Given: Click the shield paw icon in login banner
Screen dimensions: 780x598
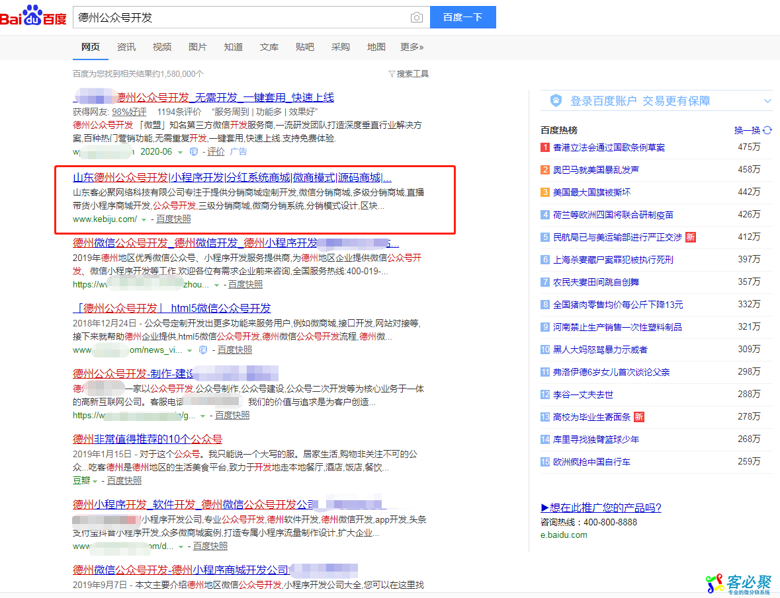Looking at the screenshot, I should point(556,100).
